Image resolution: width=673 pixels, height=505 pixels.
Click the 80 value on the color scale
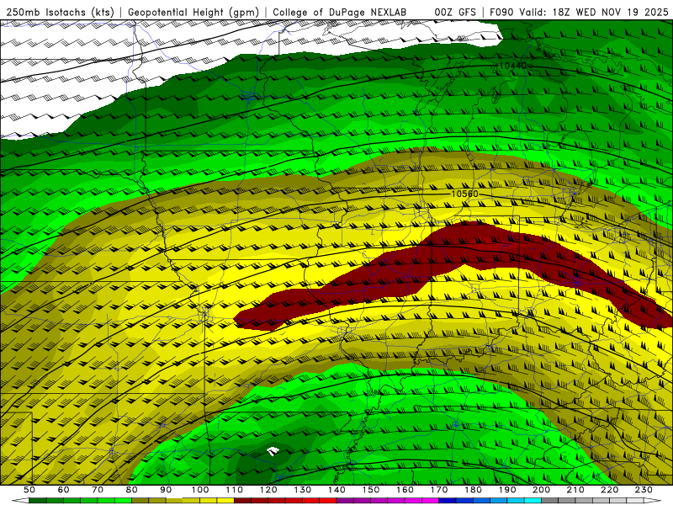(131, 490)
